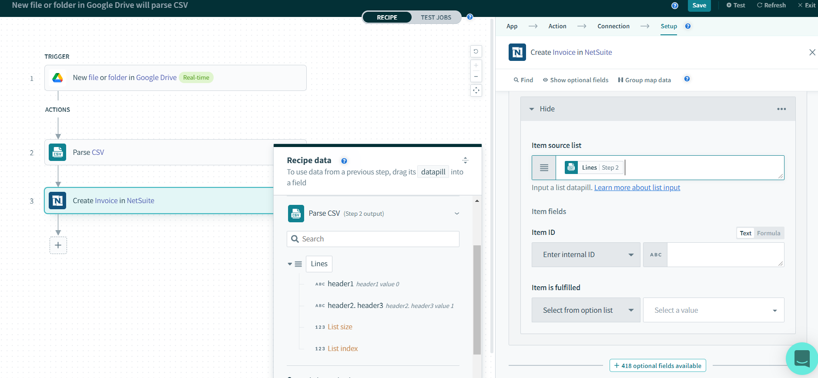The height and width of the screenshot is (378, 818).
Task: Open the Select a value dropdown
Action: (714, 310)
